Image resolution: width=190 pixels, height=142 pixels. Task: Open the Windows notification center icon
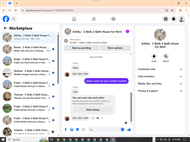[x=185, y=139]
